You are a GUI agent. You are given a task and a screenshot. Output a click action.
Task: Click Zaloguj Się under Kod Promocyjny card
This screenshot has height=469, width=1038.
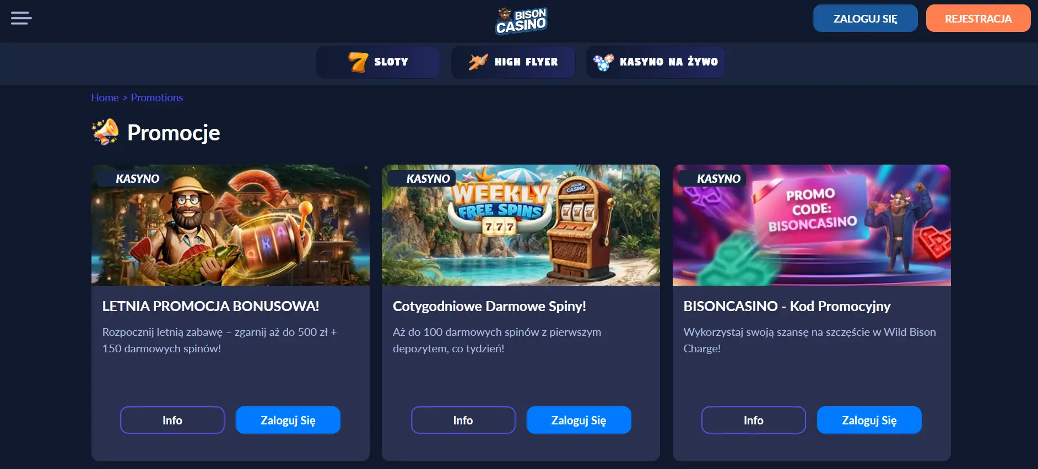point(869,420)
